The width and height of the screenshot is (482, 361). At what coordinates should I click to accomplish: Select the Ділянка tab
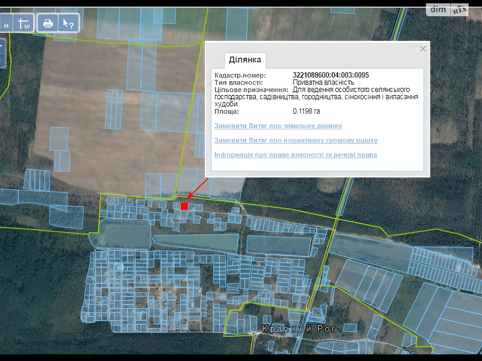pos(245,60)
